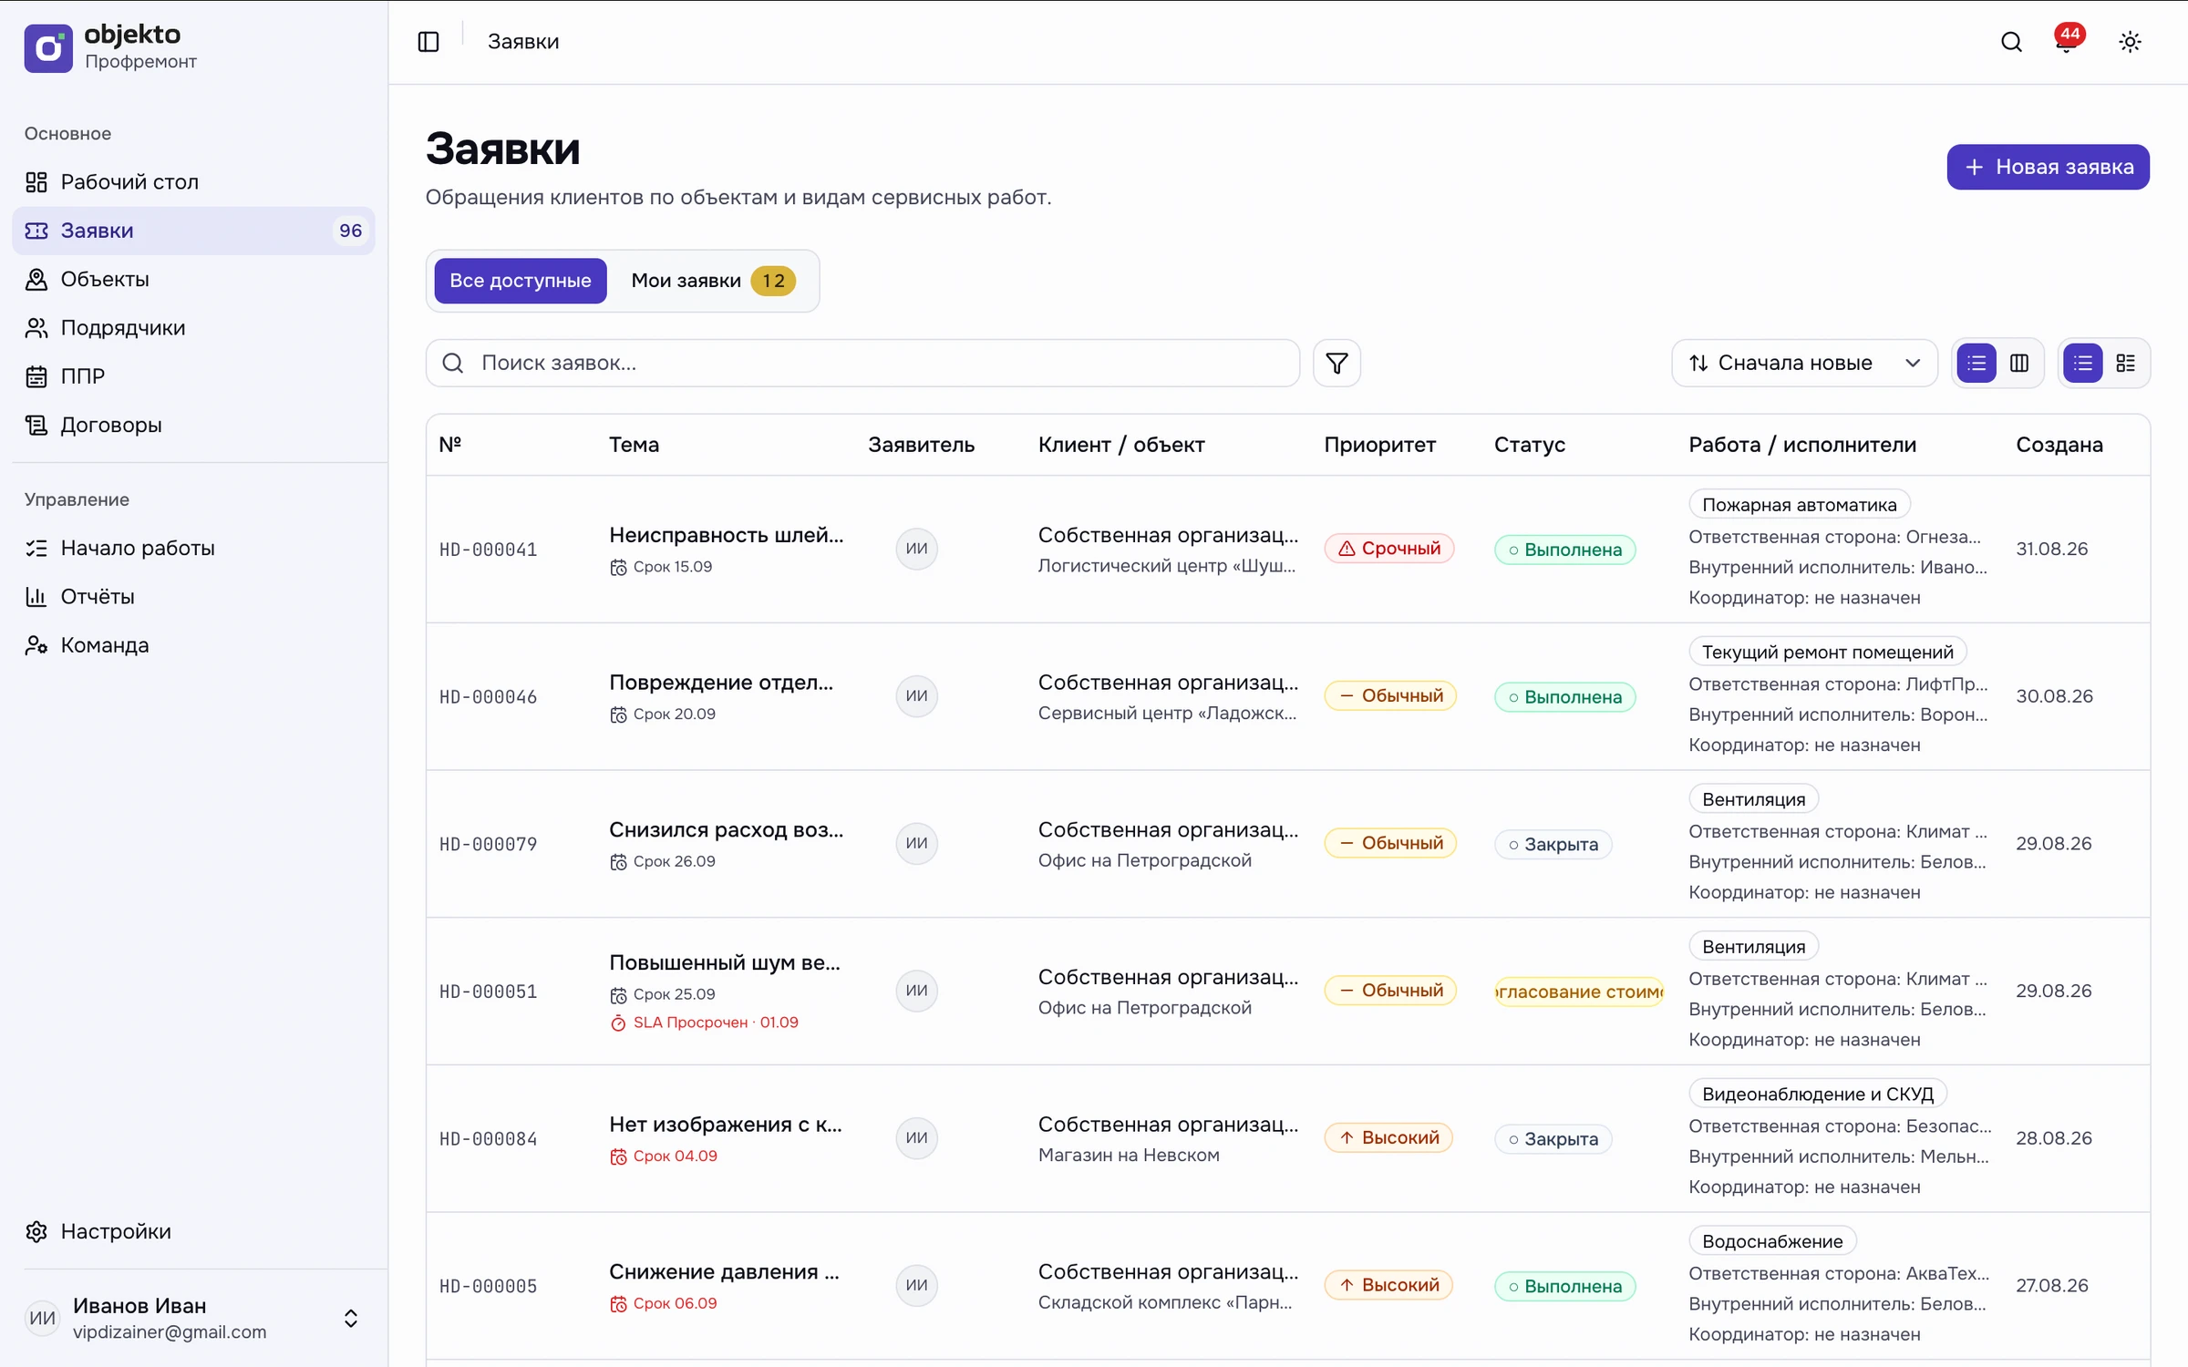Focus the Поиск заявок search field
Screen dimensions: 2188x1367
862,364
